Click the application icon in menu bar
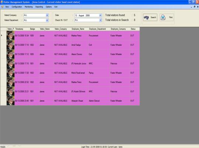The height and width of the screenshot is (148, 199). pyautogui.click(x=2, y=7)
